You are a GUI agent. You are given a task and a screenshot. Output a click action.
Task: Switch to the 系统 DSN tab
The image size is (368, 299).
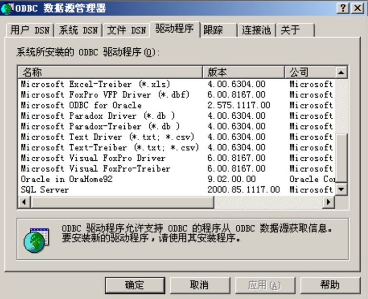click(78, 30)
